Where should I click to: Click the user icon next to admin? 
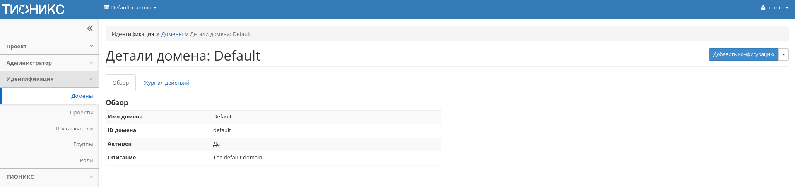pos(763,8)
